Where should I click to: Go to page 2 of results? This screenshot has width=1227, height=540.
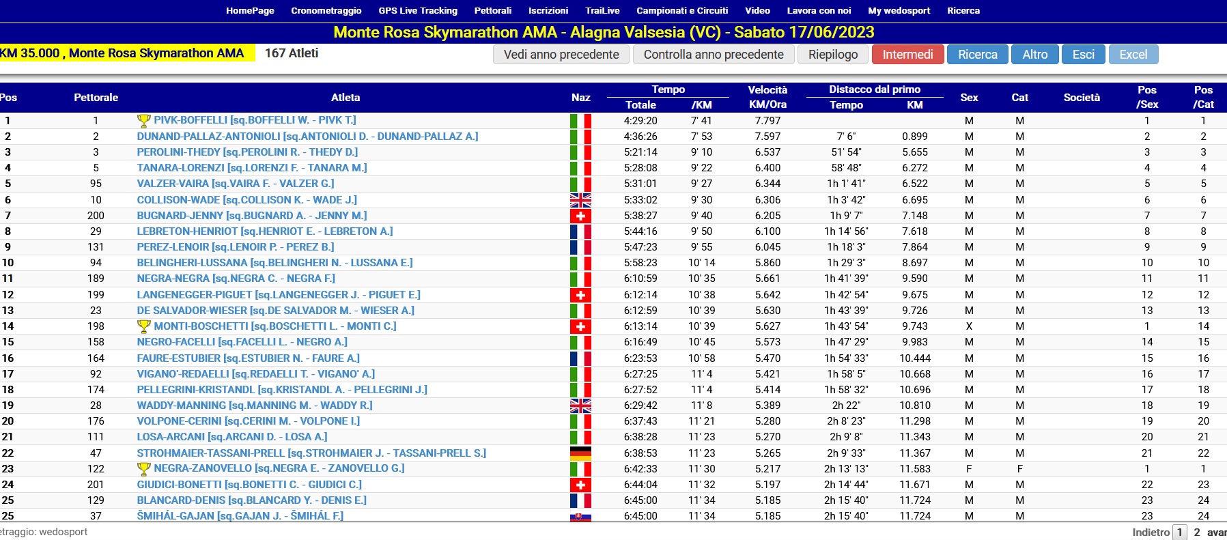click(1197, 532)
